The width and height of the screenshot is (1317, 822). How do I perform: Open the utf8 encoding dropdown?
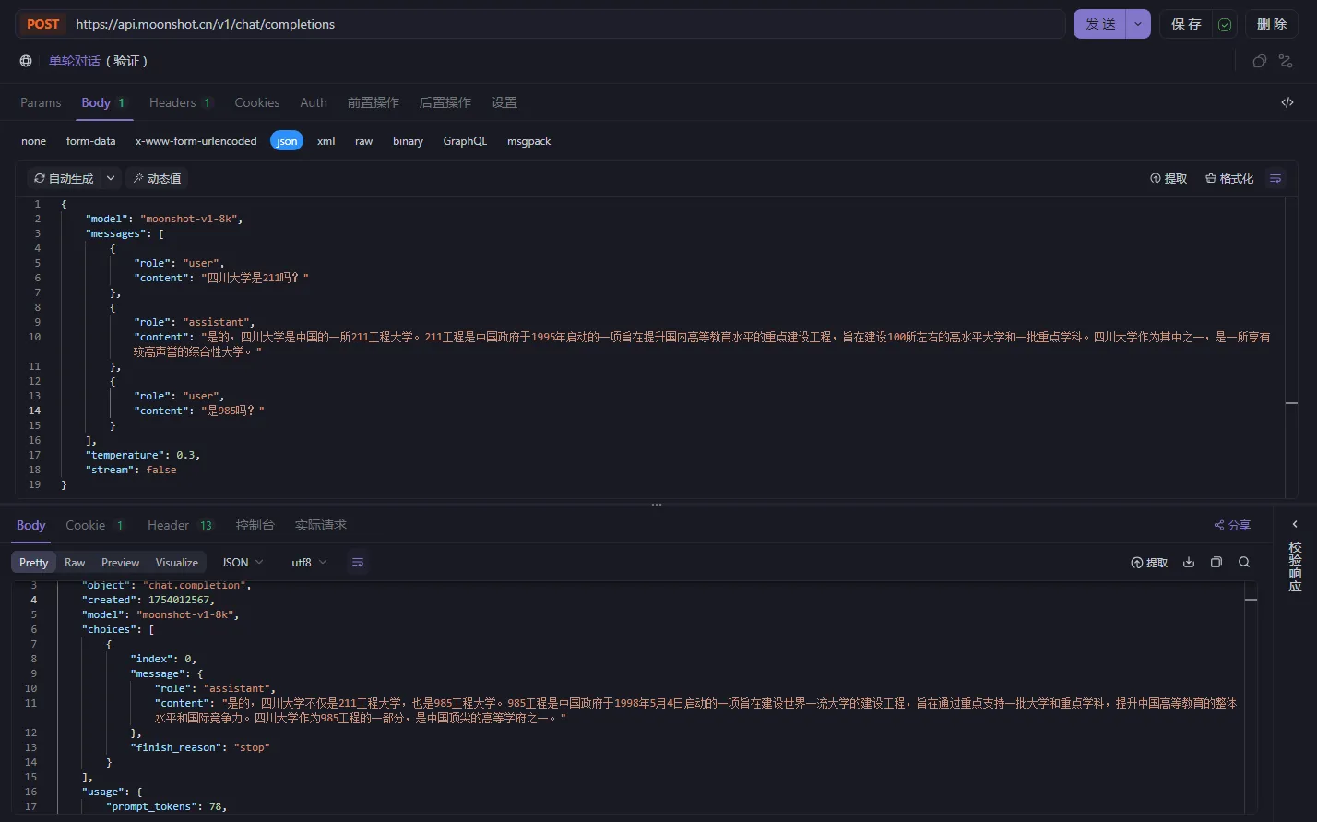point(309,562)
